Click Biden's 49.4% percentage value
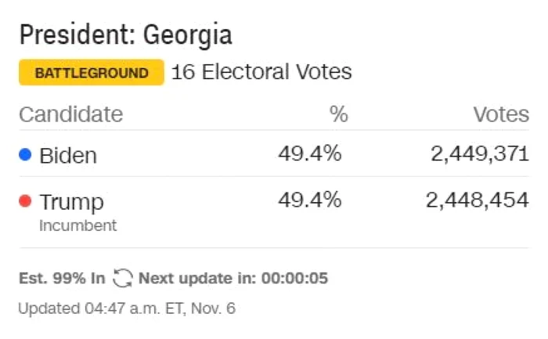 pos(310,153)
